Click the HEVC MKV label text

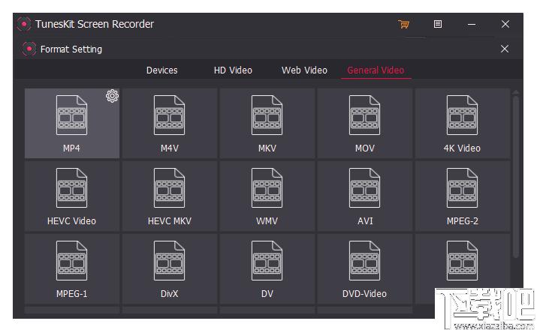(170, 221)
